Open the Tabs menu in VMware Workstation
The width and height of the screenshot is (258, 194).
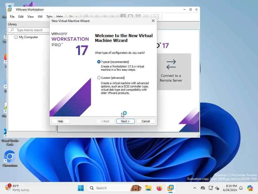pos(49,16)
